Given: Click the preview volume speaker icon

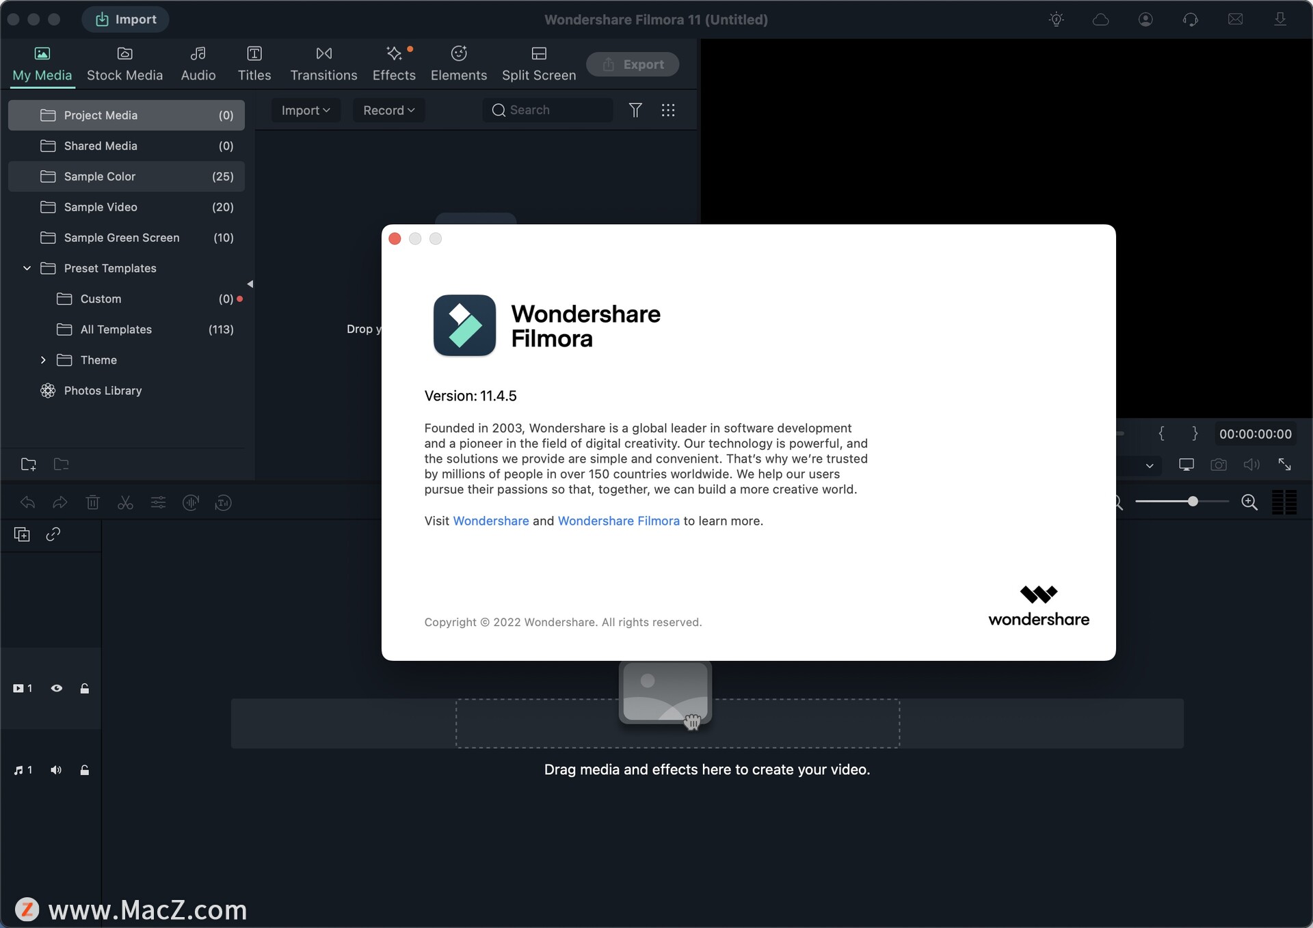Looking at the screenshot, I should (x=1251, y=465).
